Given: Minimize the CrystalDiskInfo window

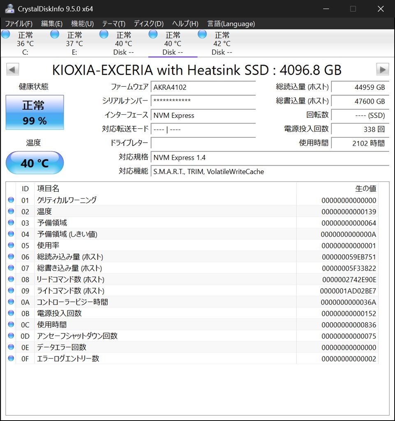Looking at the screenshot, I should pyautogui.click(x=326, y=9).
